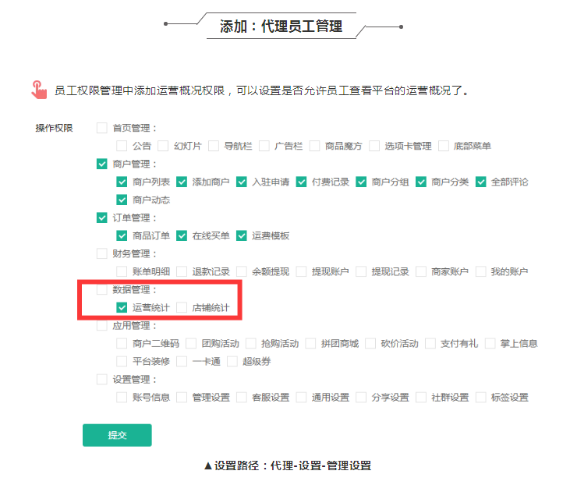Disable the 付费记录 permission
Screen dimensions: 570x492
(301, 182)
